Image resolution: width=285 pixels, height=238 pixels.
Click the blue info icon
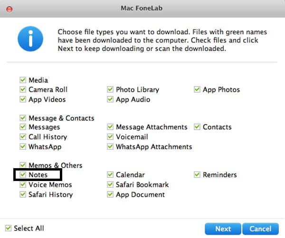(x=30, y=39)
